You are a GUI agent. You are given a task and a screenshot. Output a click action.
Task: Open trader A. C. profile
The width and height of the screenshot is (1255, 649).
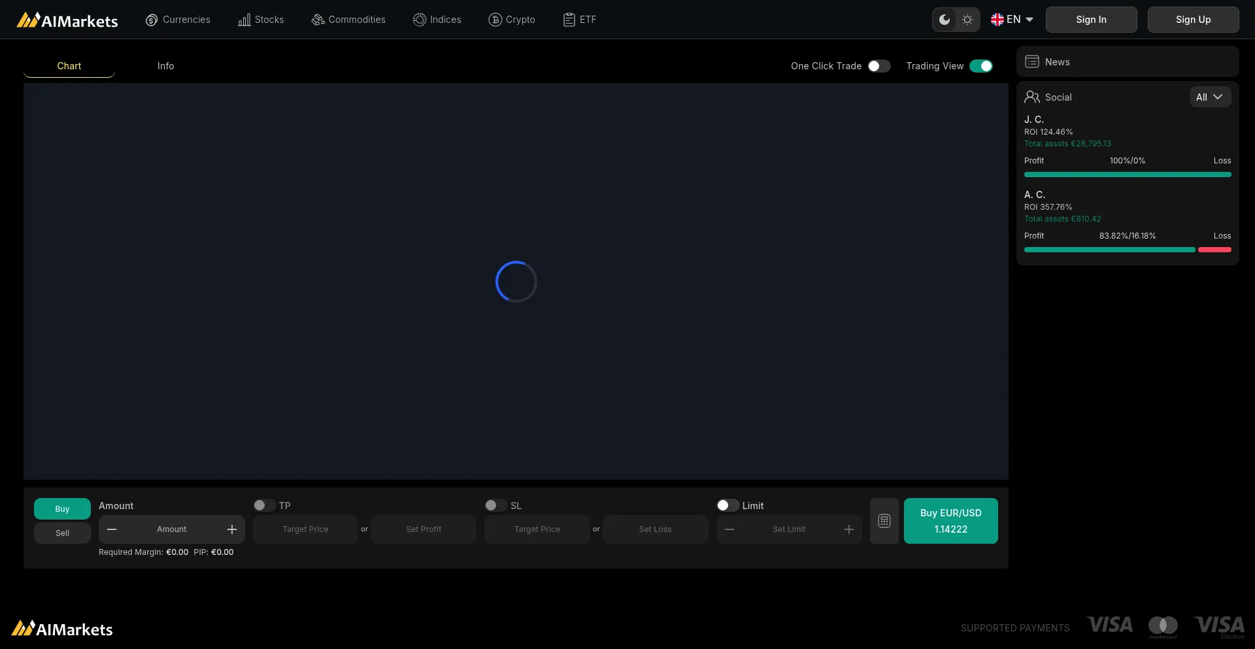click(x=1035, y=195)
